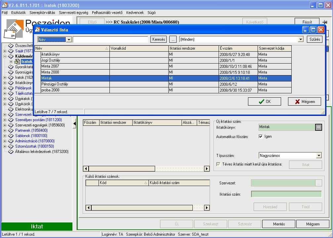Open Iktatókönyv picker button beside Mintak
Viewport: 333px width, 238px height.
point(318,127)
